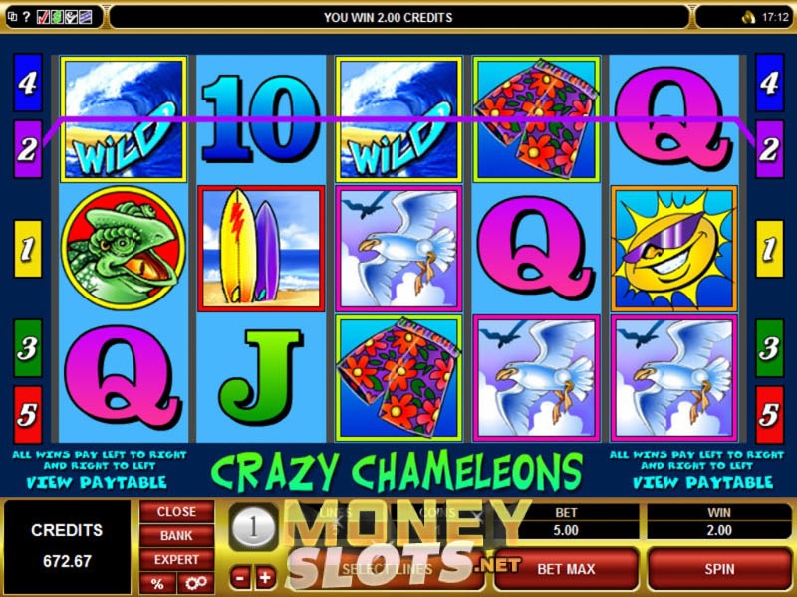
Task: Select the green payline 3 marker on right
Action: pyautogui.click(x=769, y=348)
